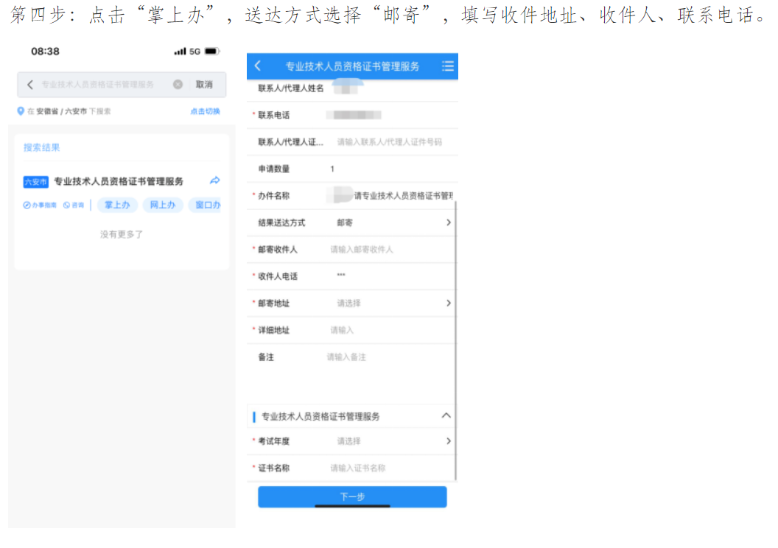Tap the 六安市 tag

[35, 182]
